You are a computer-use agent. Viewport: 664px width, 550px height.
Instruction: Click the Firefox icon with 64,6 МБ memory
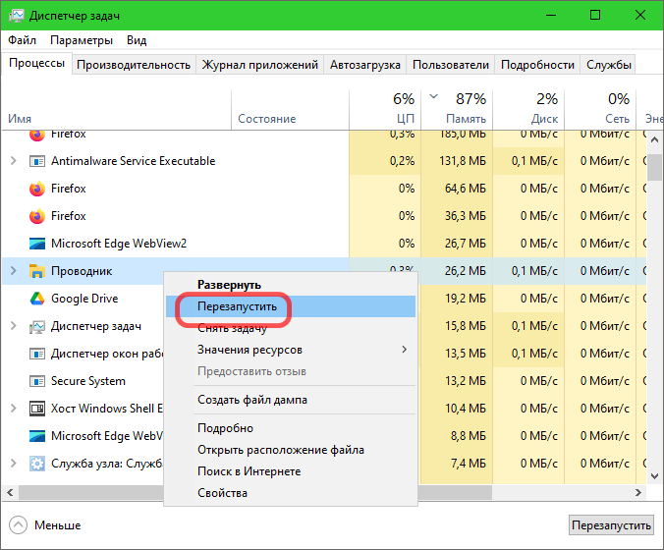click(37, 189)
